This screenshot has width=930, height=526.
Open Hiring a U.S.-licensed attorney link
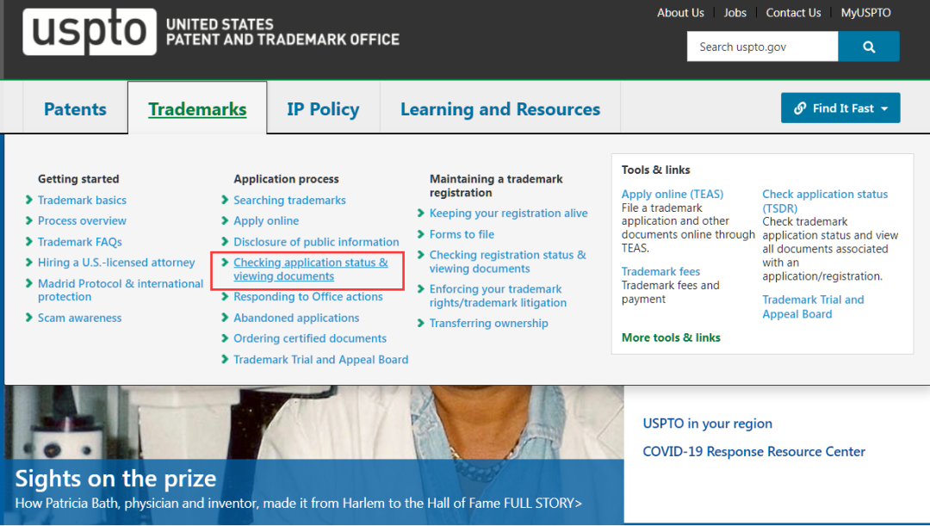[116, 263]
